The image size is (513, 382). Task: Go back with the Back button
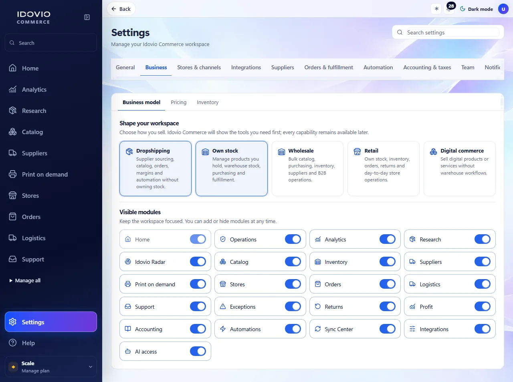coord(121,9)
